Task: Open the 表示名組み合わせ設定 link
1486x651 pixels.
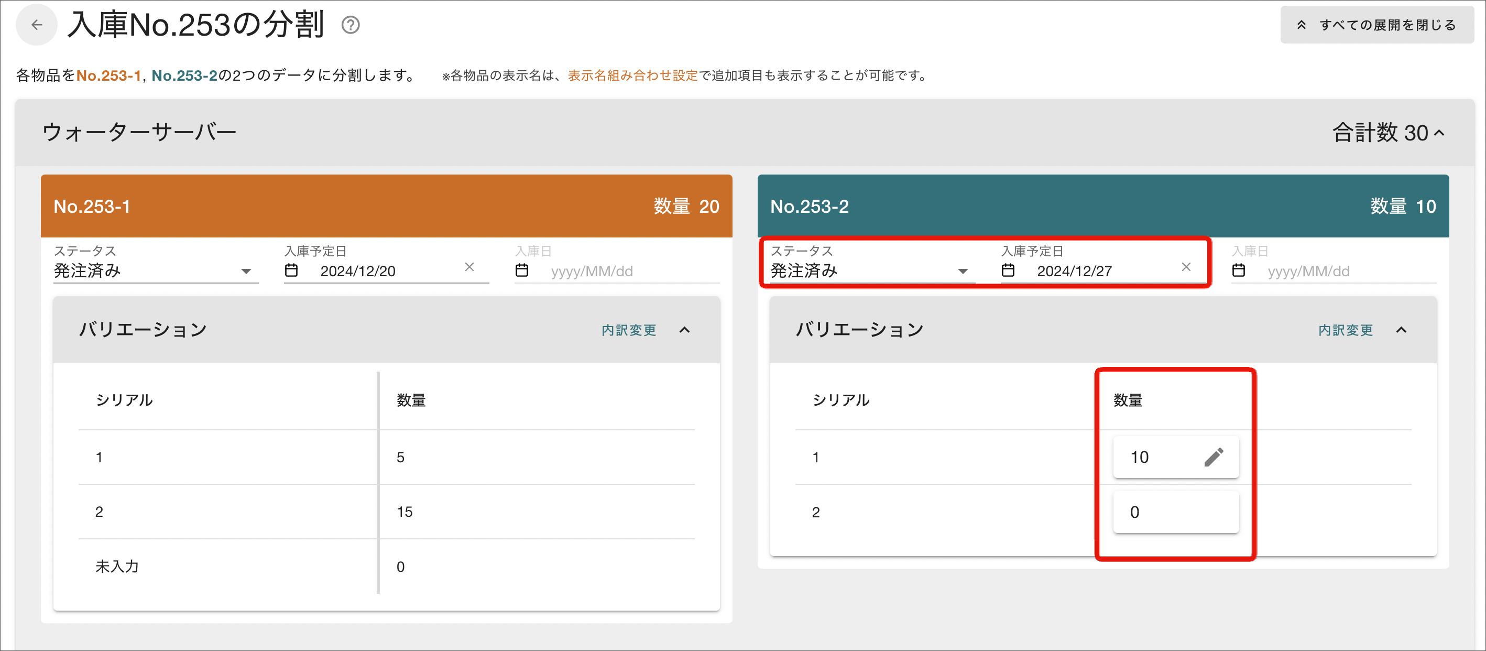Action: pos(632,75)
